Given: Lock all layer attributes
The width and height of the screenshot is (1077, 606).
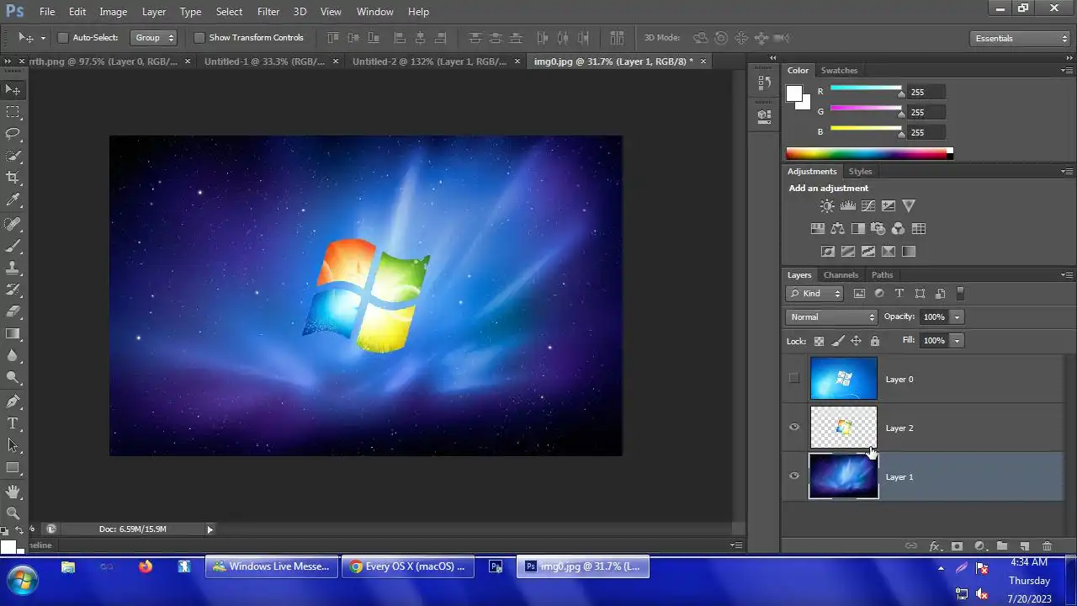Looking at the screenshot, I should (x=875, y=341).
